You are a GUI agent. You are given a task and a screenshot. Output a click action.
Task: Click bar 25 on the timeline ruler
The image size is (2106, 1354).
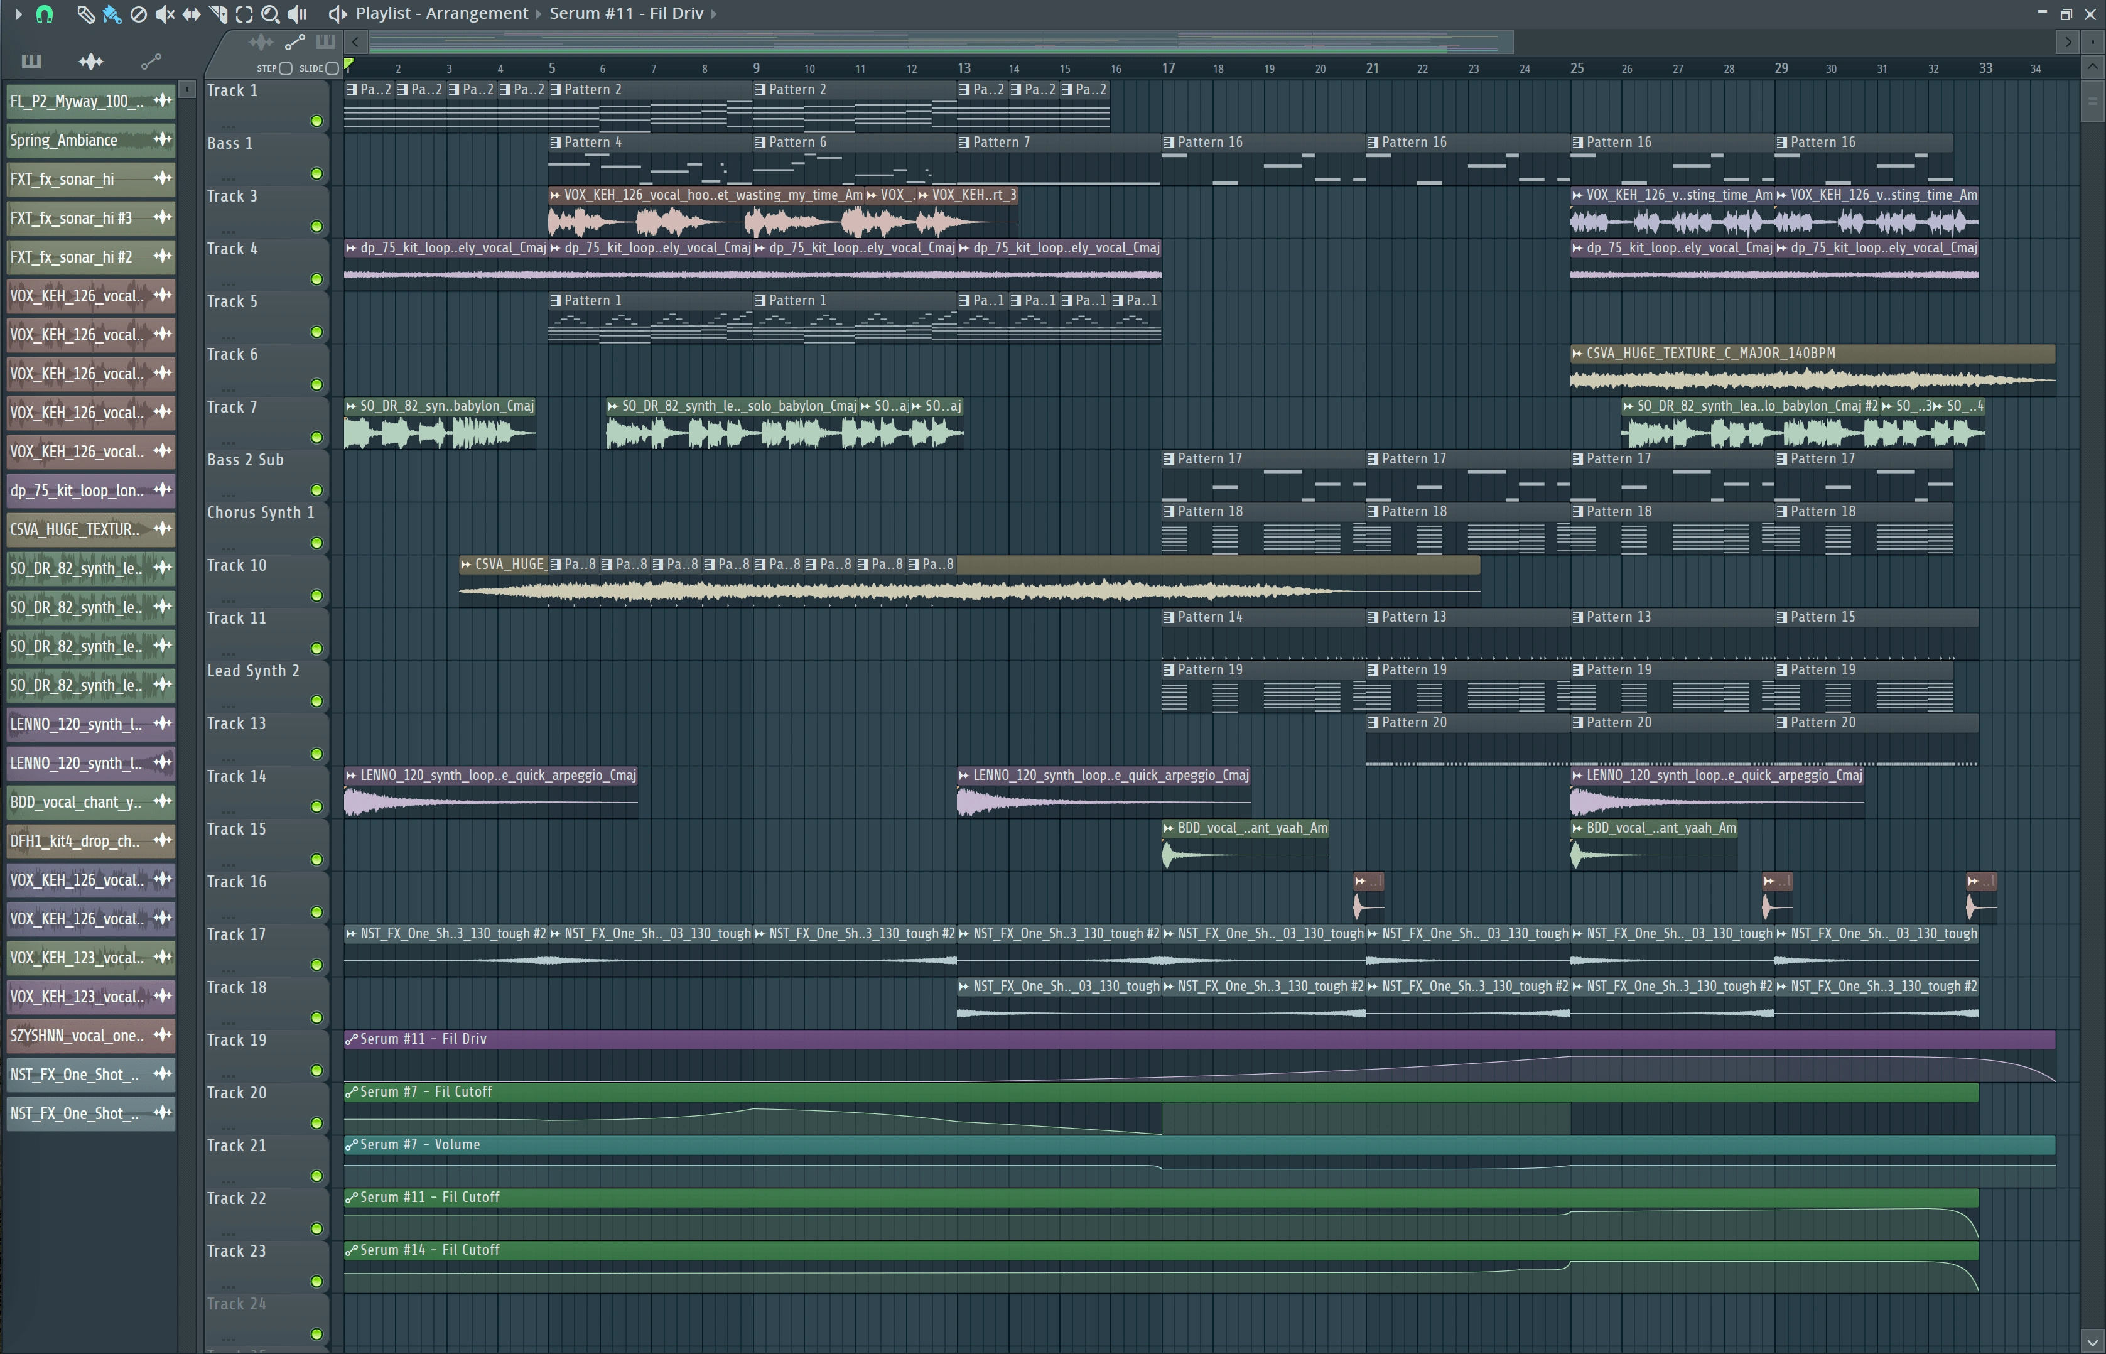(1577, 68)
